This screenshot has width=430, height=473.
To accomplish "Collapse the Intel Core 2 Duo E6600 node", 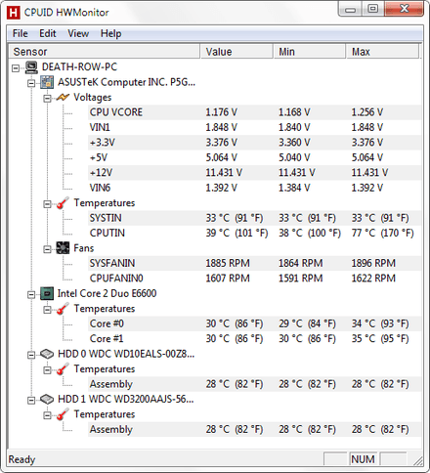I will pyautogui.click(x=31, y=294).
